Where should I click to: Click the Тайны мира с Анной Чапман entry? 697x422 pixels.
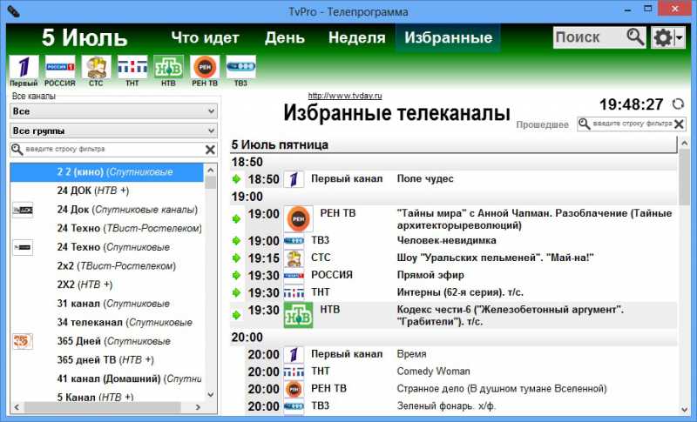click(x=534, y=219)
